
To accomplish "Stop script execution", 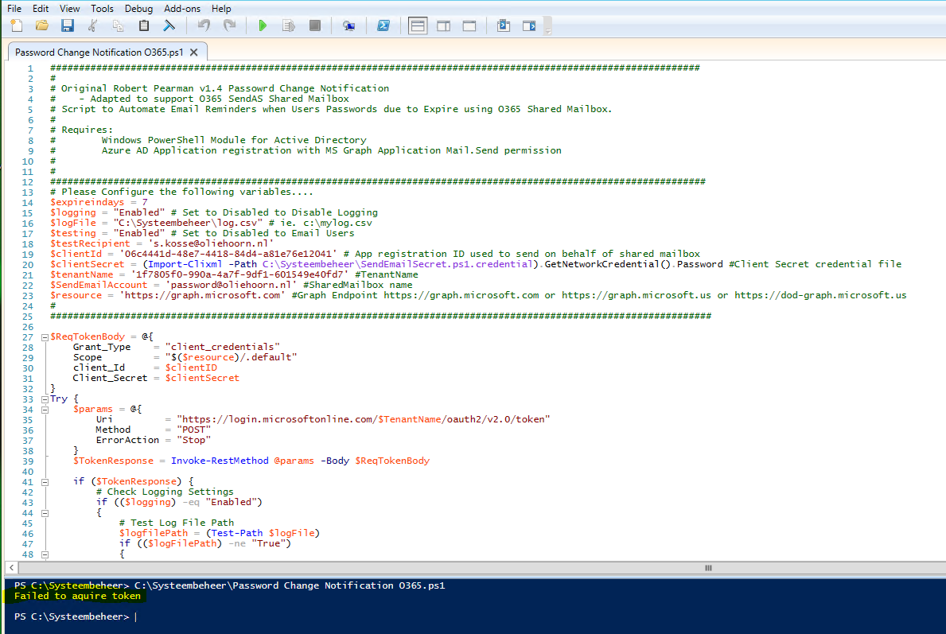I will pyautogui.click(x=314, y=25).
